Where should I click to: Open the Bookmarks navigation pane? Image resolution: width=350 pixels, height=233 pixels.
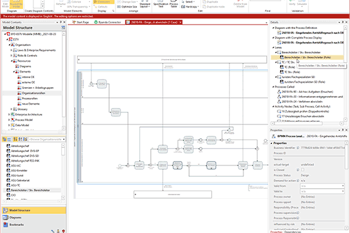coord(34,225)
